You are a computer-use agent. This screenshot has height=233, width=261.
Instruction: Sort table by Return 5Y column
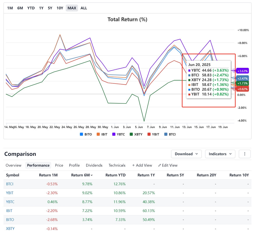coord(175,175)
